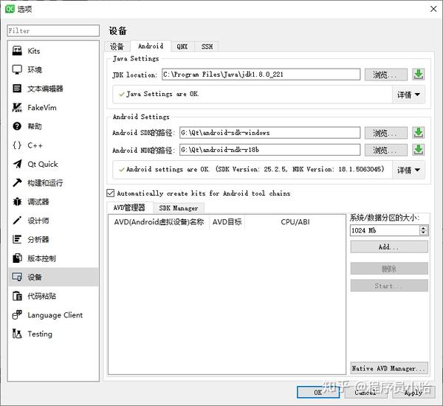Image resolution: width=443 pixels, height=406 pixels.
Task: Focus the Filter search field
Action: 53,30
